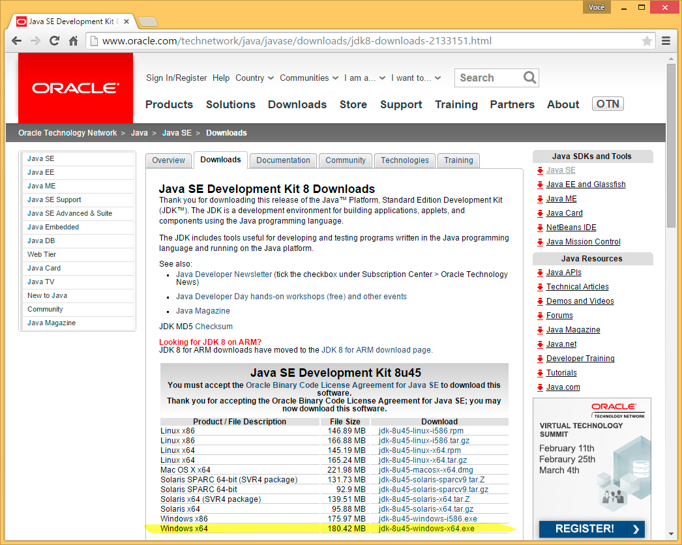This screenshot has height=545, width=682.
Task: Open the Technical Articles link
Action: 577,287
